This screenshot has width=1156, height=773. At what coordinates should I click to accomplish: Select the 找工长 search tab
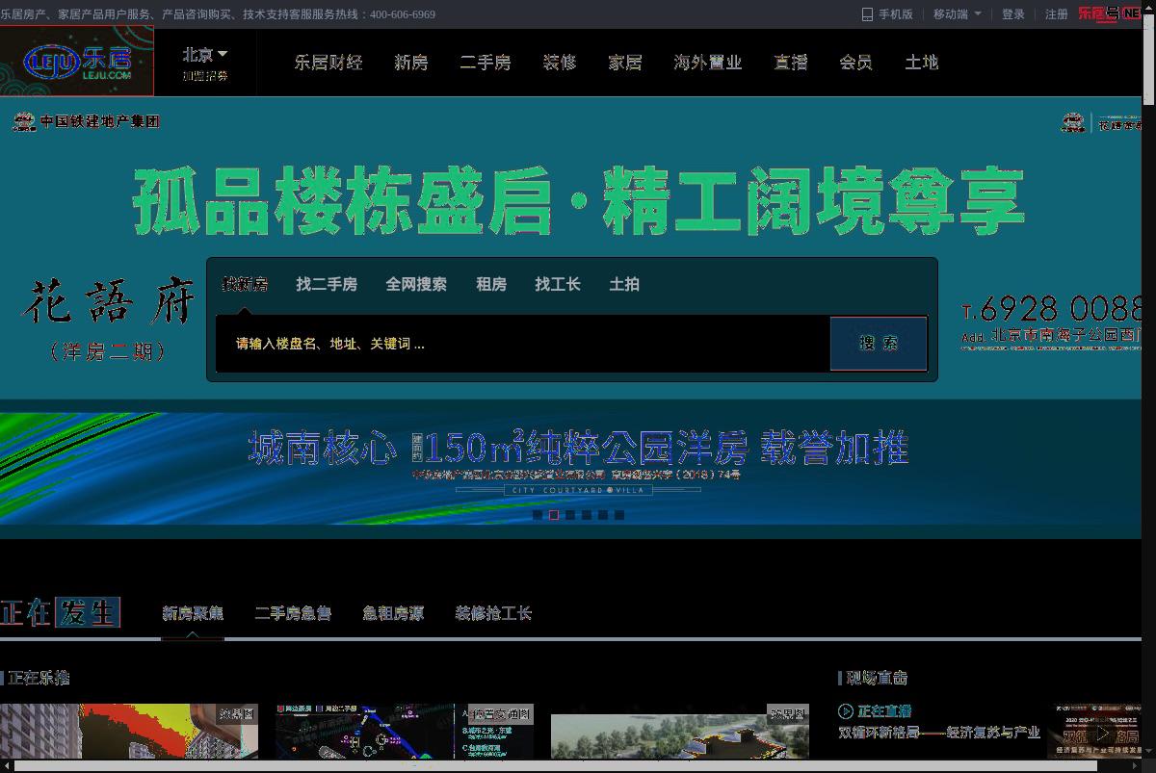coord(558,284)
